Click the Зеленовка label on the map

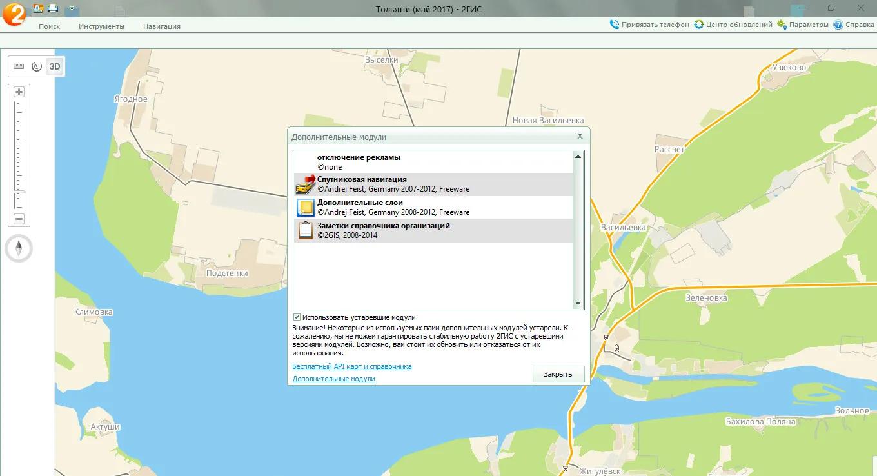(x=706, y=298)
